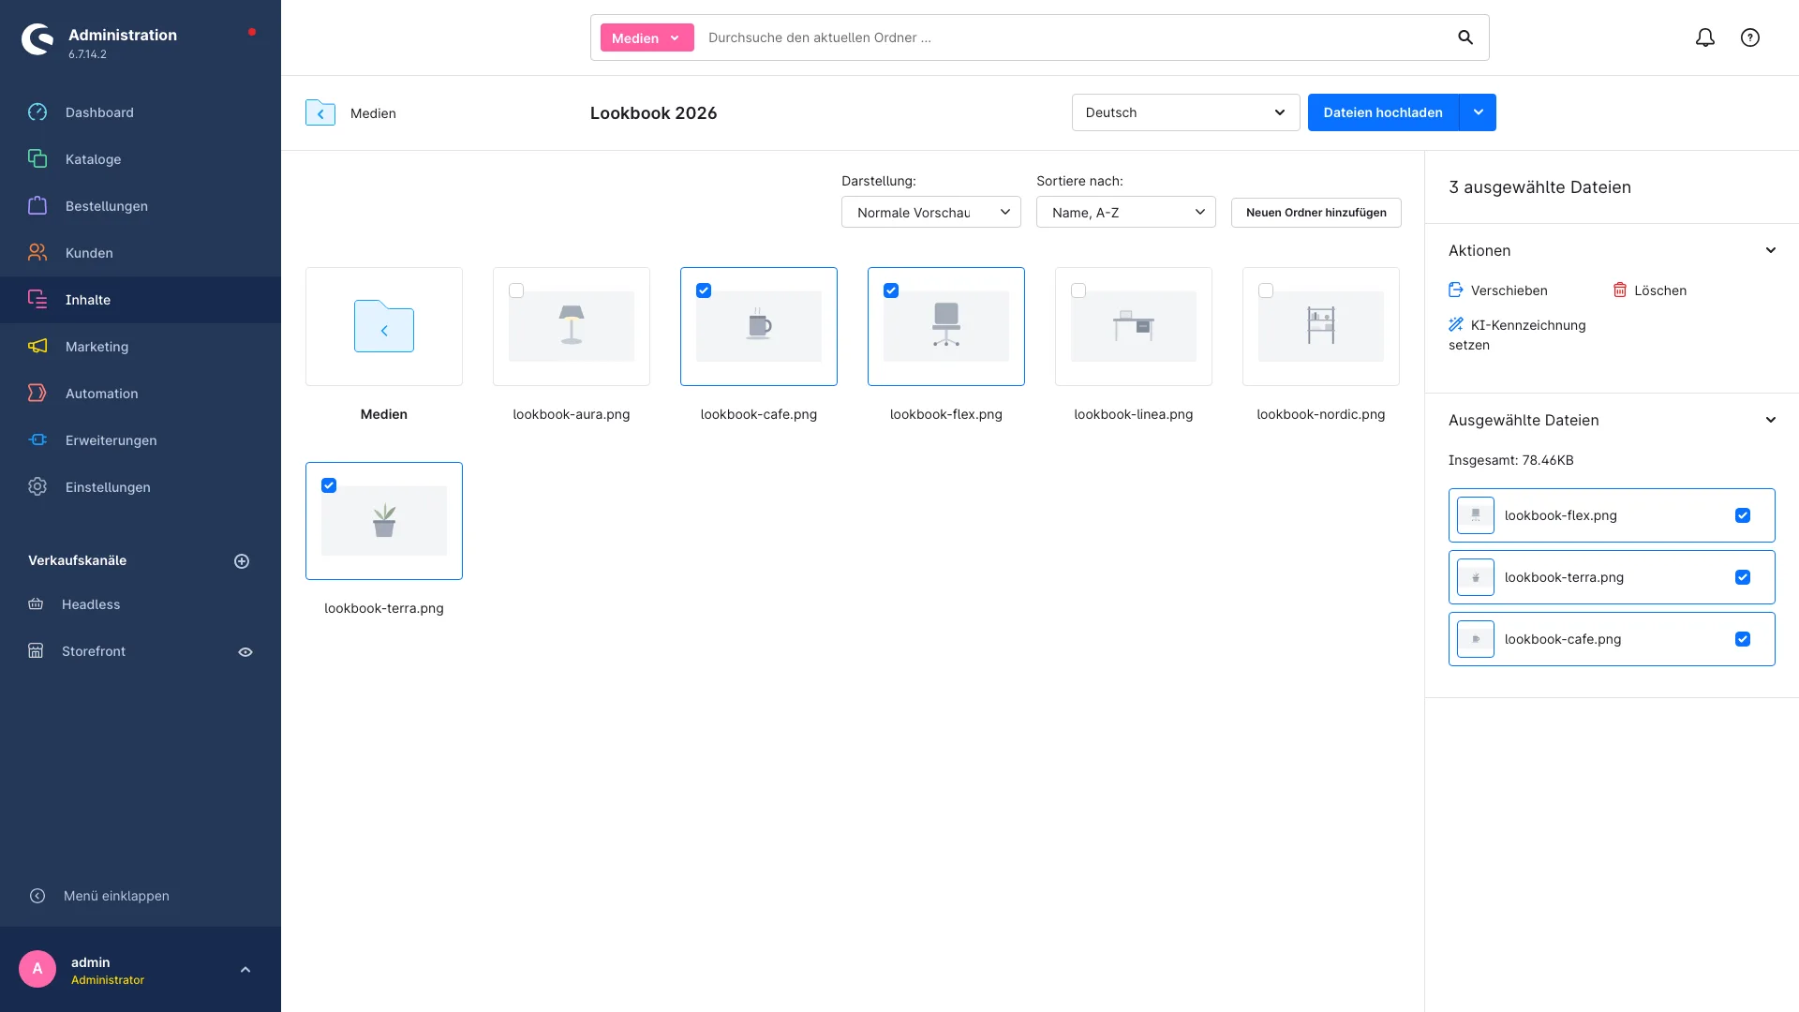
Task: Open the Medien parent folder tile
Action: pyautogui.click(x=384, y=326)
